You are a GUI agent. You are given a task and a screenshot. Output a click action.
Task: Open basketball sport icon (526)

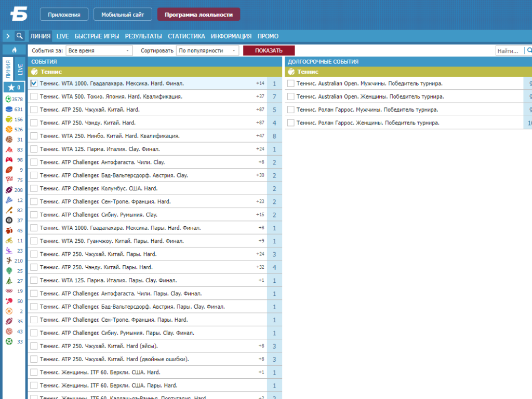[9, 129]
